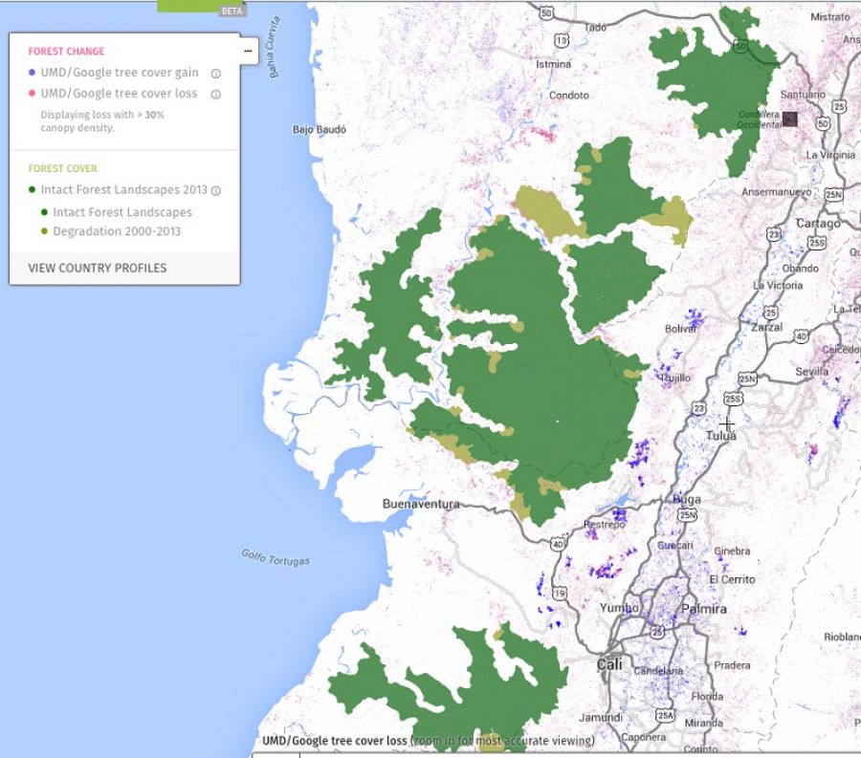861x758 pixels.
Task: Click the olive Degradation 2000-2013 dot
Action: [44, 232]
